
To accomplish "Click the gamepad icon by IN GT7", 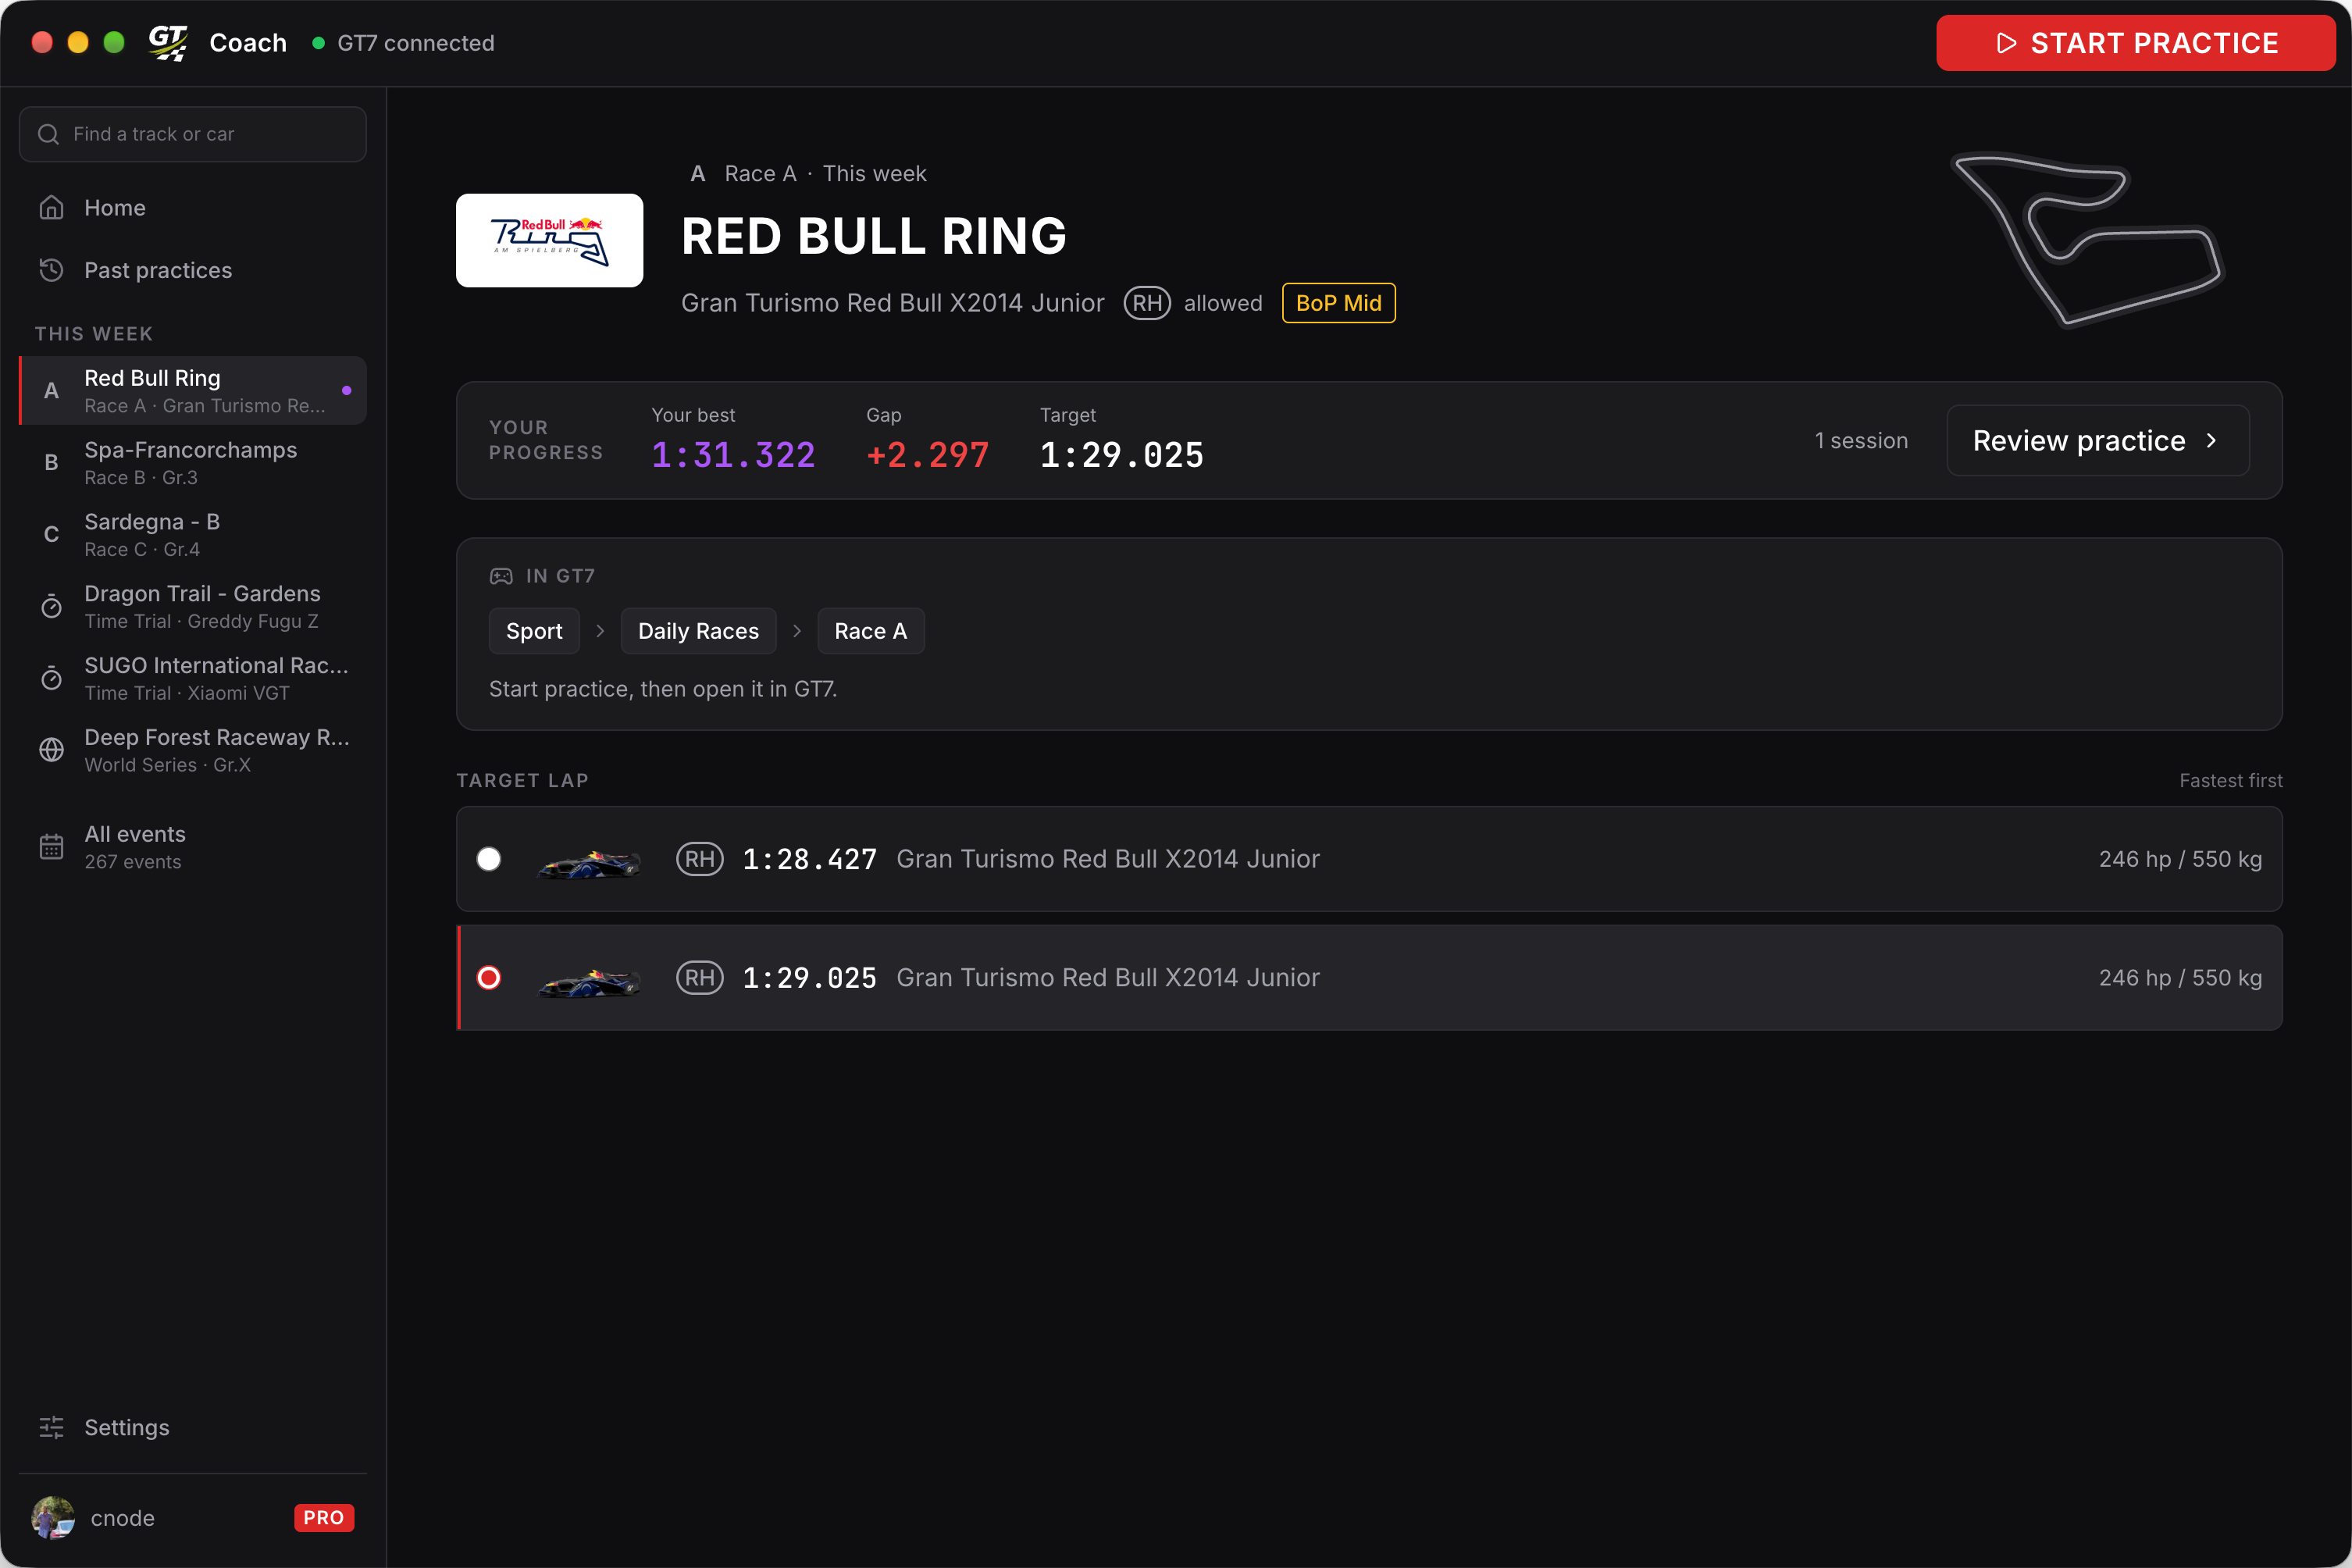I will tap(501, 576).
